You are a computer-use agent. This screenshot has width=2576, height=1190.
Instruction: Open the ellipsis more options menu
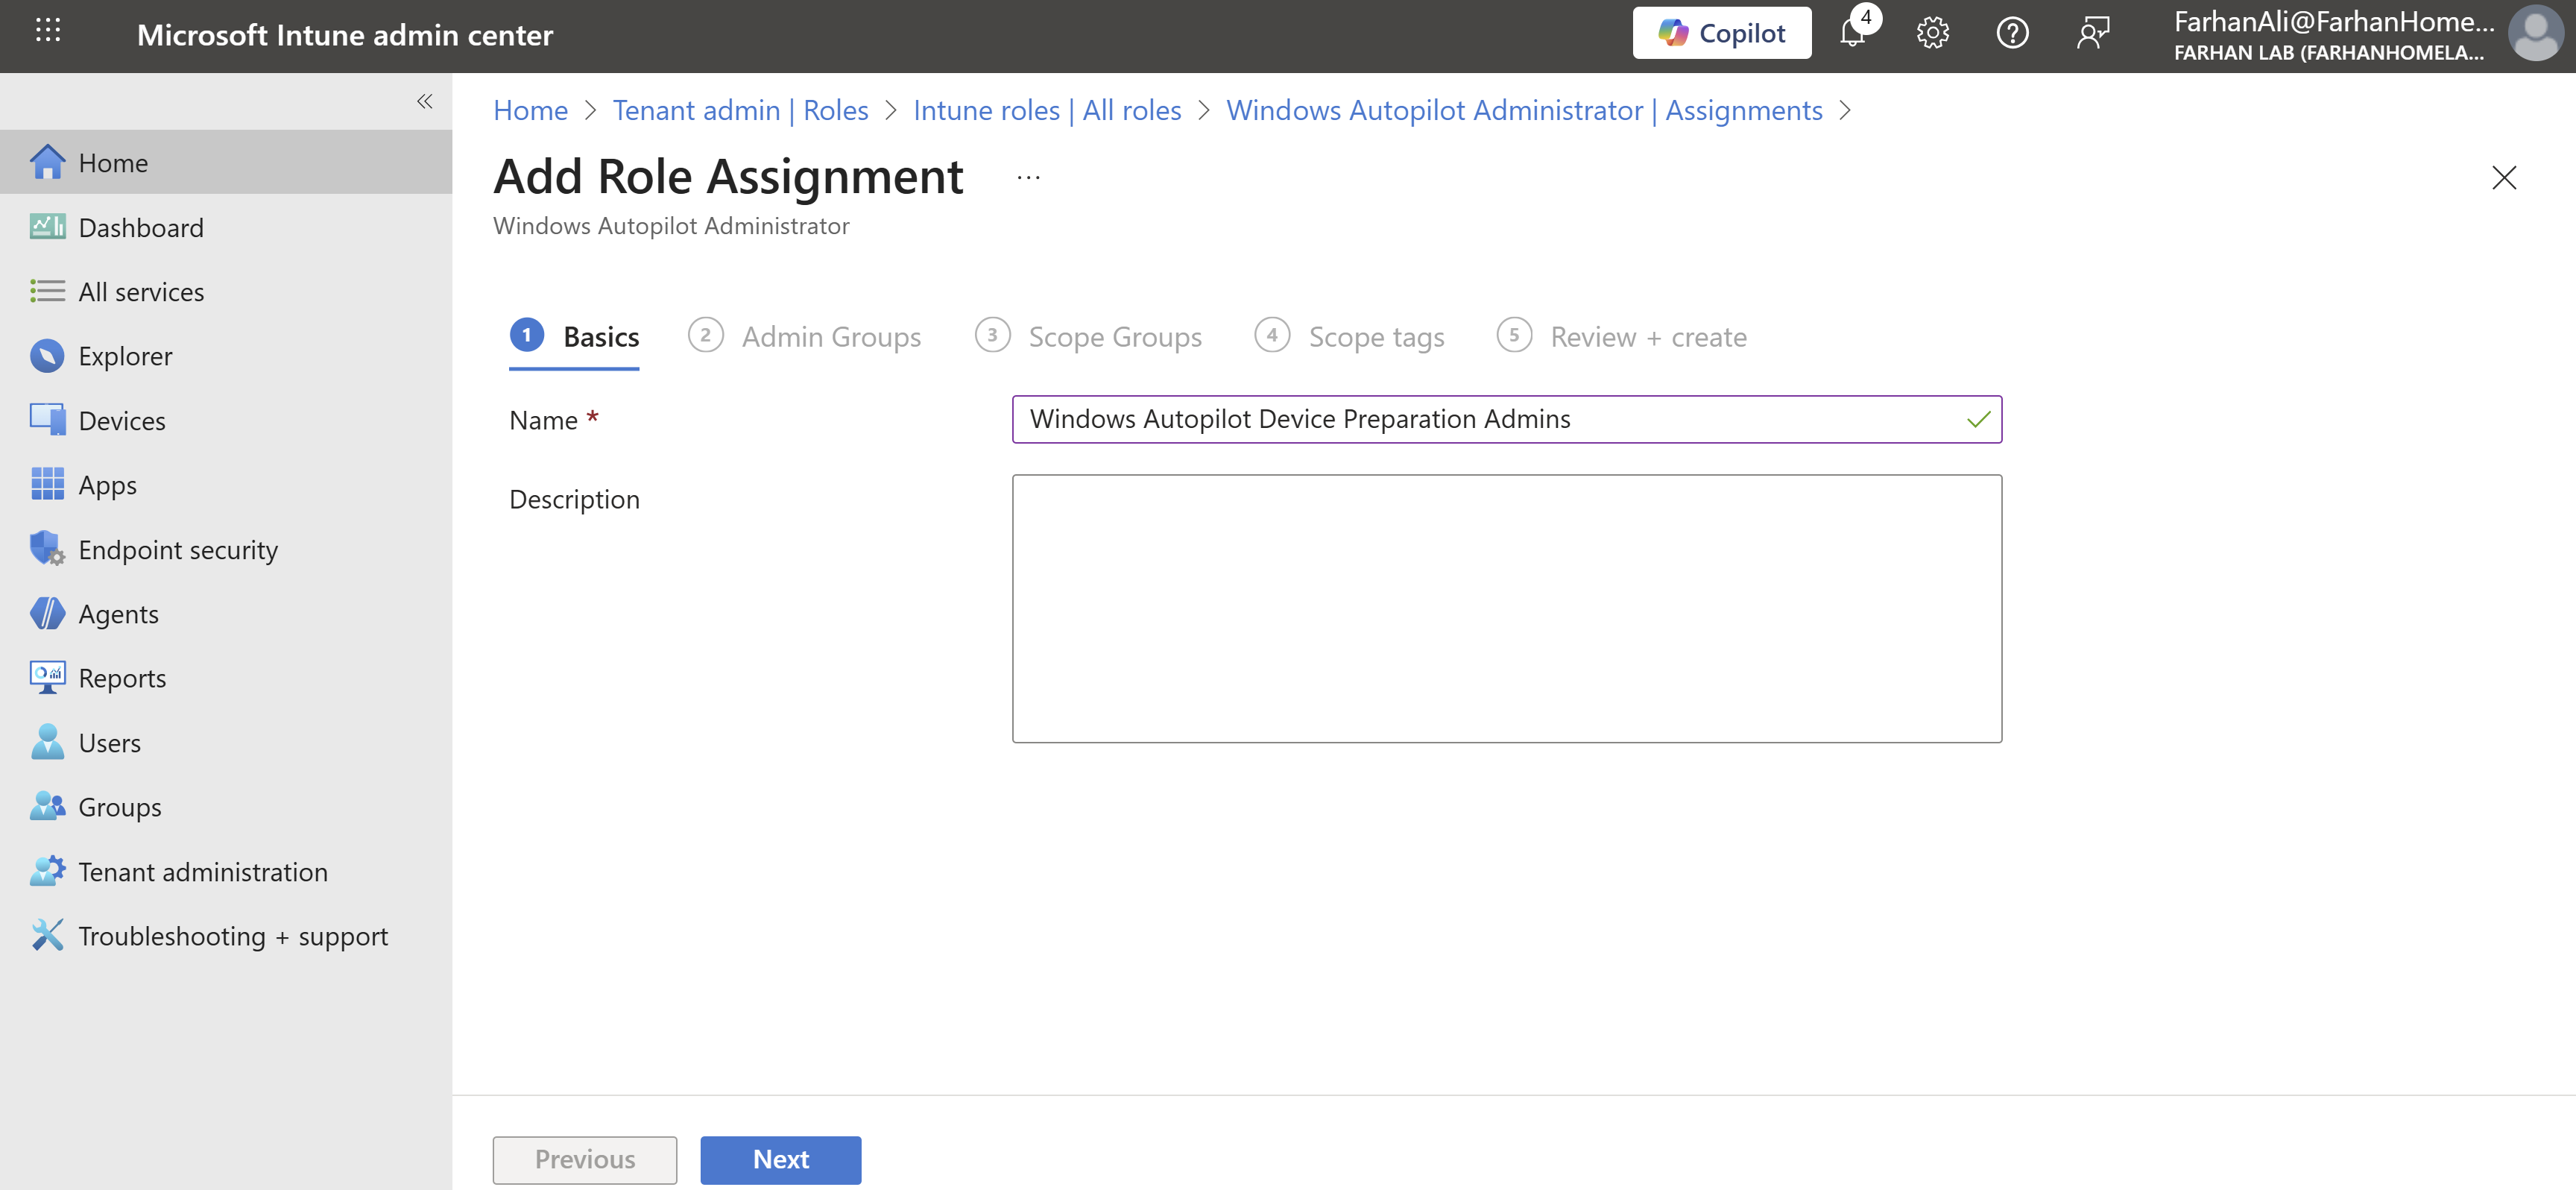[x=1028, y=178]
